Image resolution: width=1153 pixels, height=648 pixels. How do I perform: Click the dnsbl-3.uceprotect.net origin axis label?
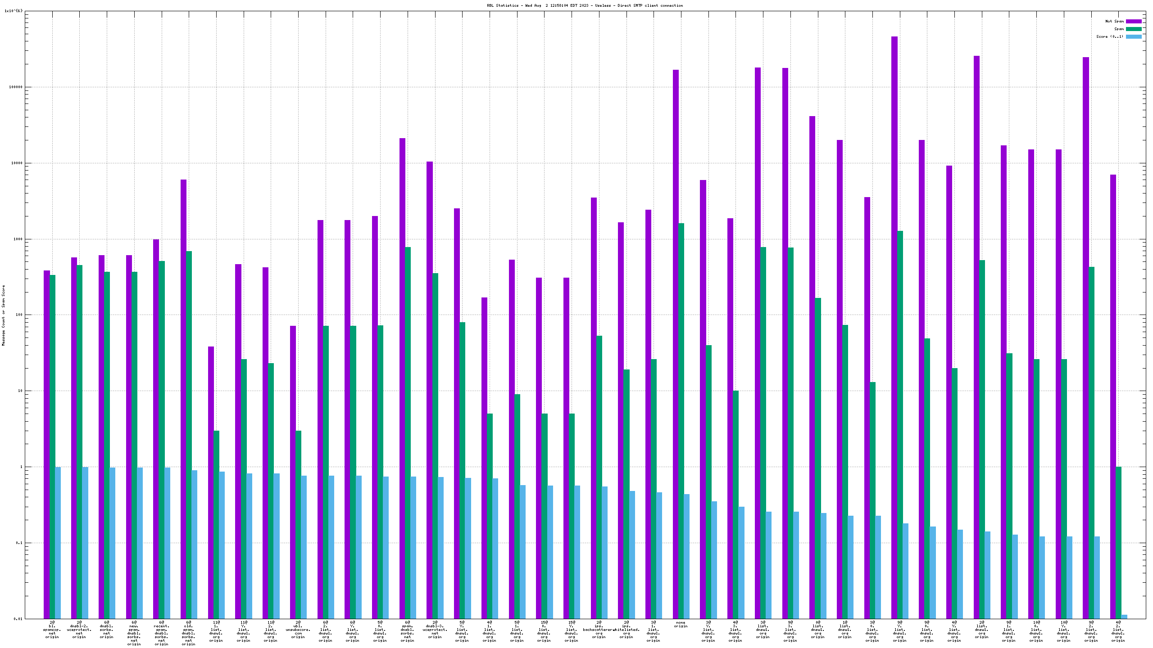435,630
